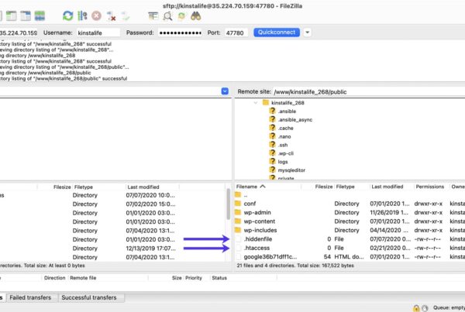Screen dimensions: 465x312
Task: Open the local site path dropdown
Action: tap(225, 91)
